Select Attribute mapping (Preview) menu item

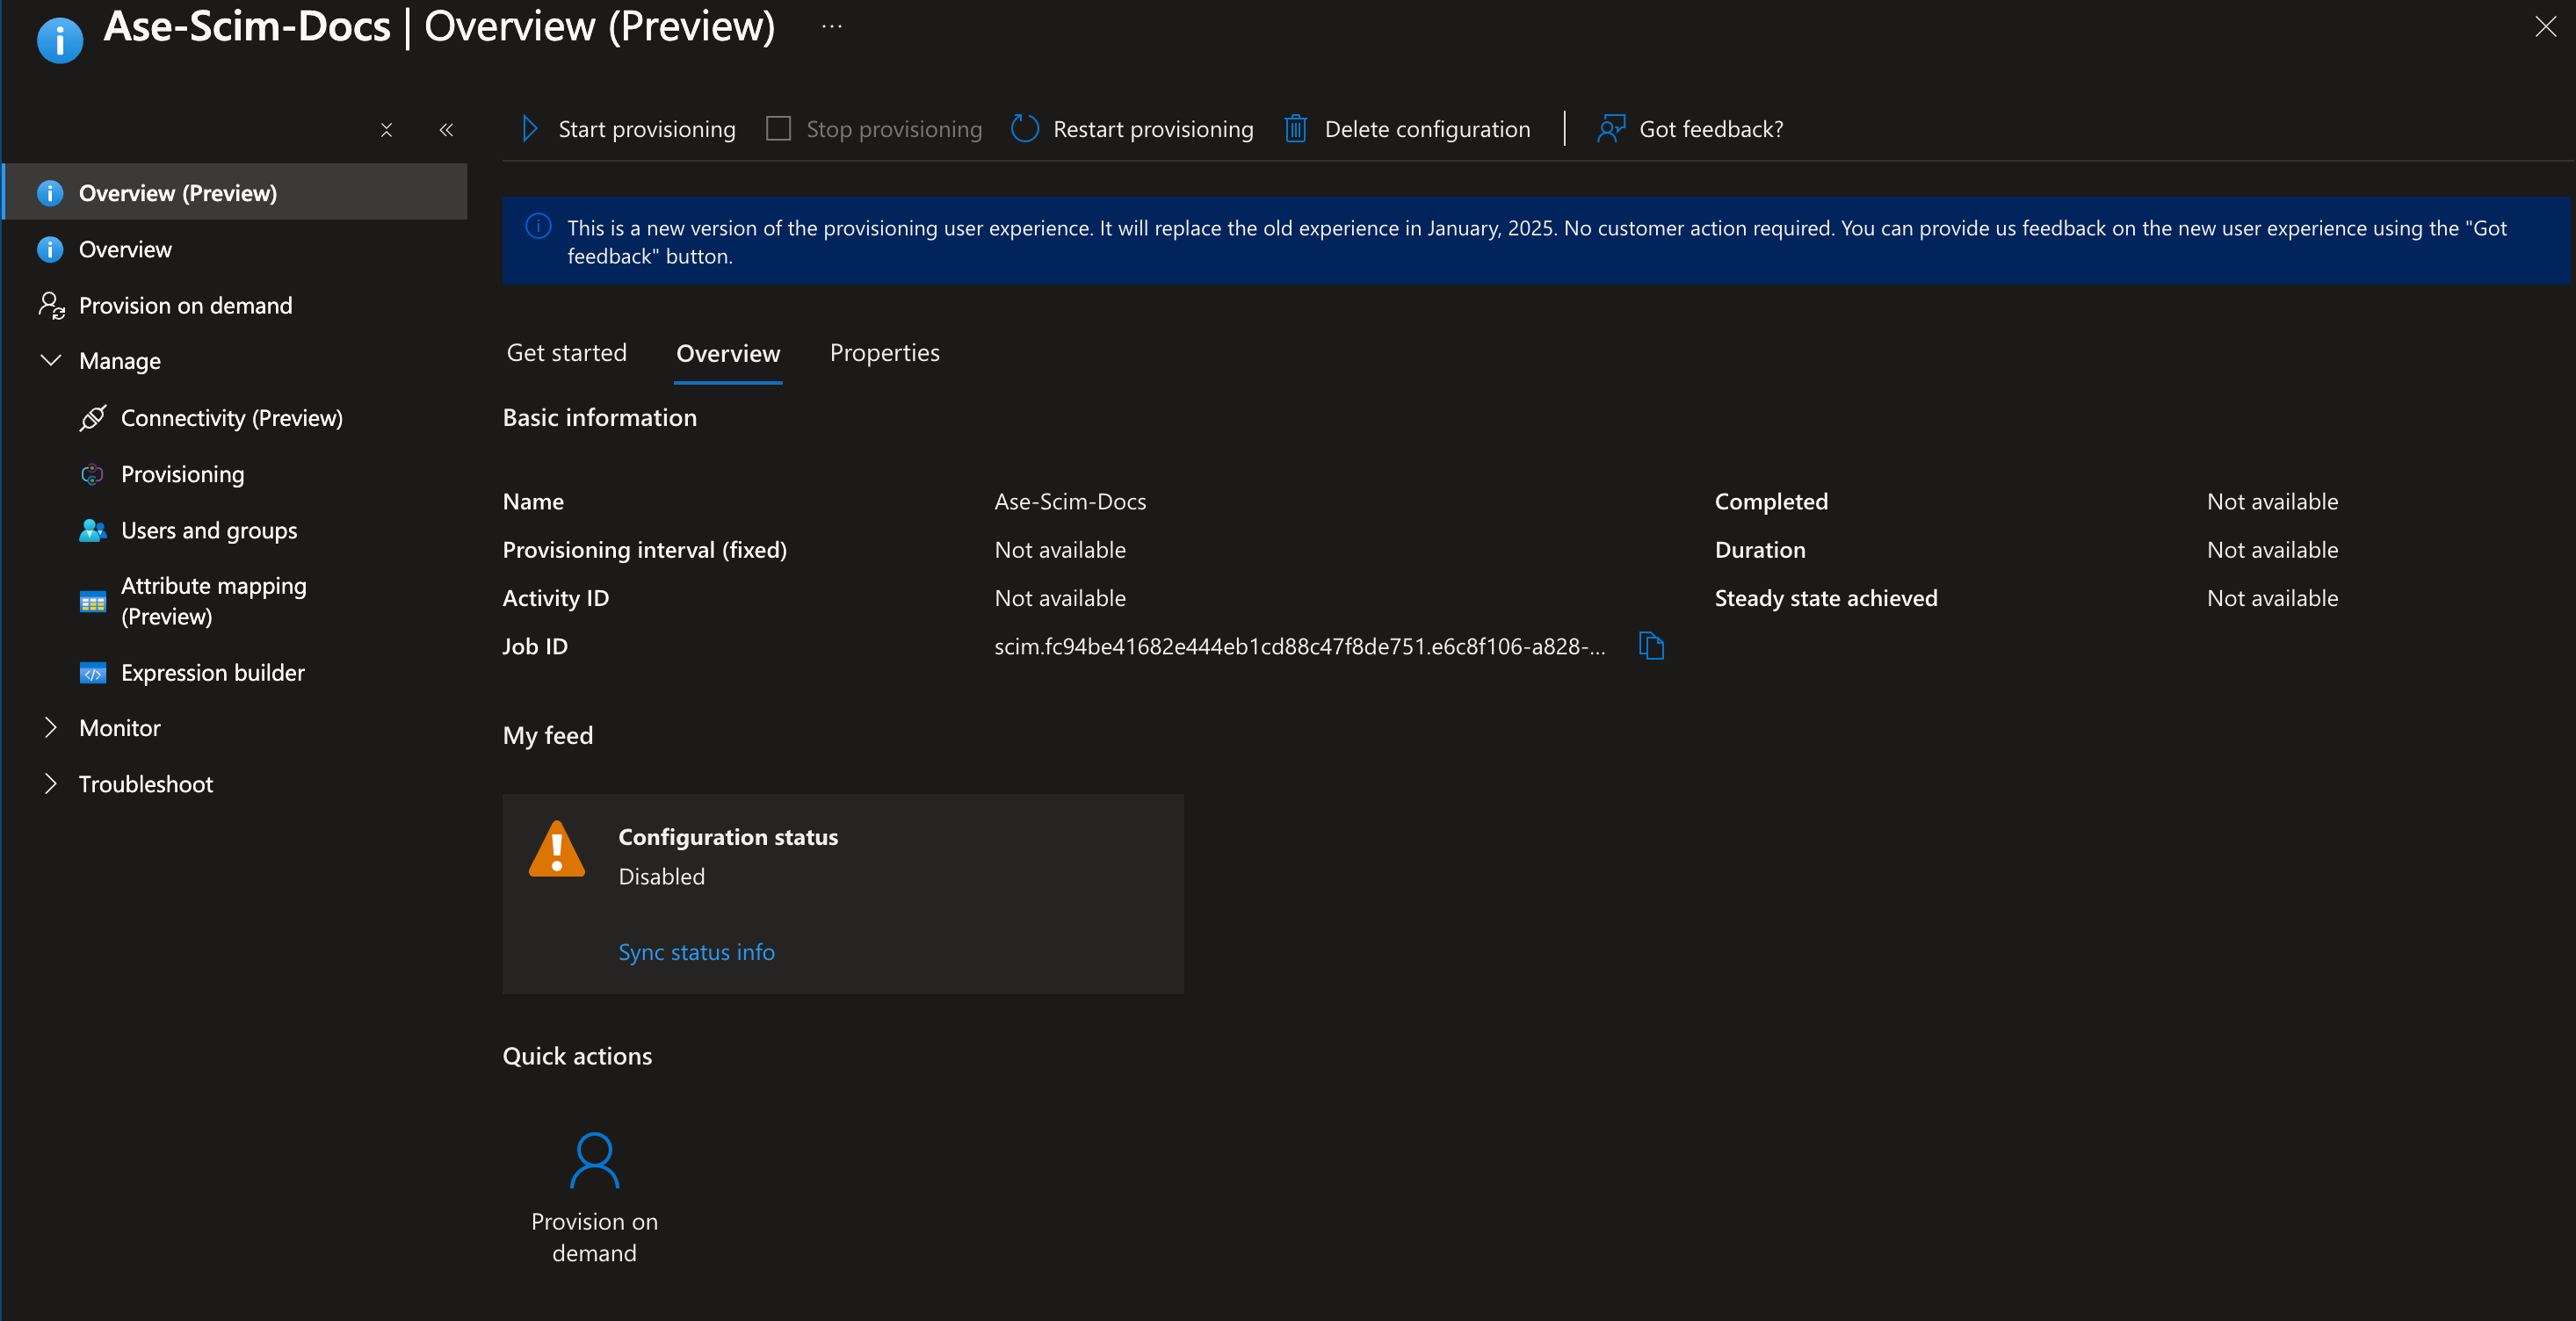213,601
